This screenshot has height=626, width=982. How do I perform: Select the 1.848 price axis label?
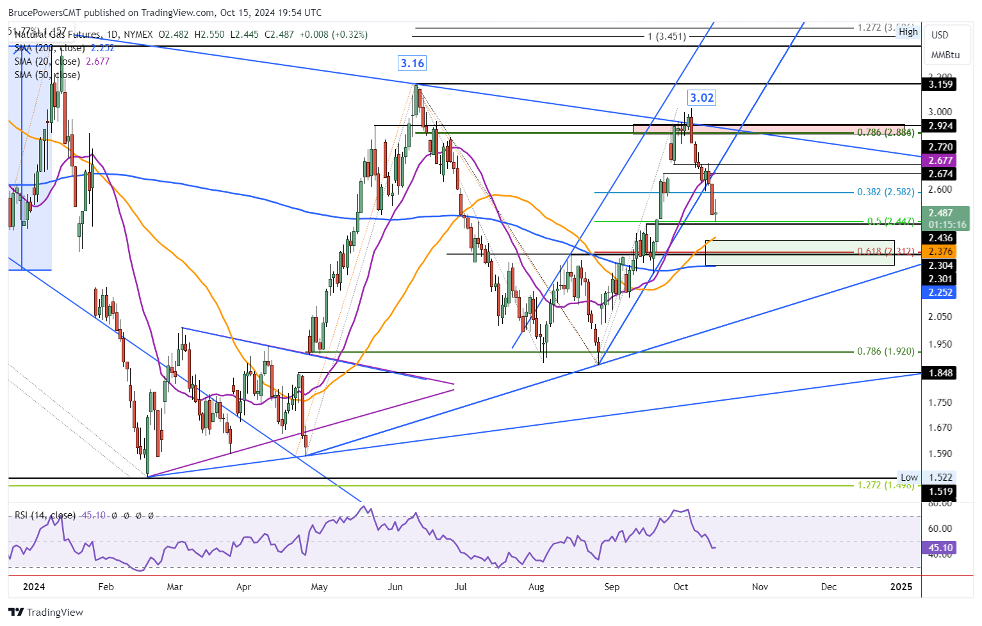[940, 373]
